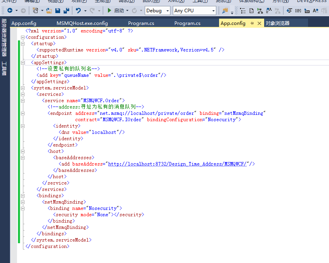
Task: Click the greyed Redo arrow icon
Action: tap(92, 11)
